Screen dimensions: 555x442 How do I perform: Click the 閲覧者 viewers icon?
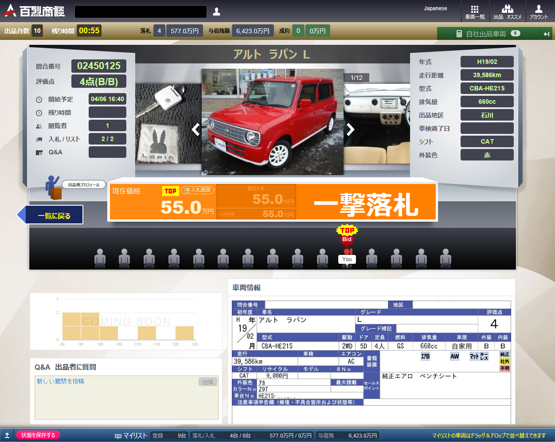[x=39, y=126]
